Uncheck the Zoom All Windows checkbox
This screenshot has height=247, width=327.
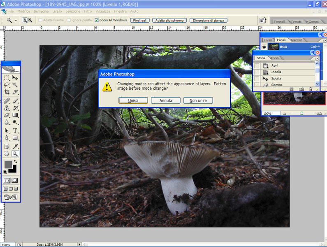pyautogui.click(x=97, y=20)
